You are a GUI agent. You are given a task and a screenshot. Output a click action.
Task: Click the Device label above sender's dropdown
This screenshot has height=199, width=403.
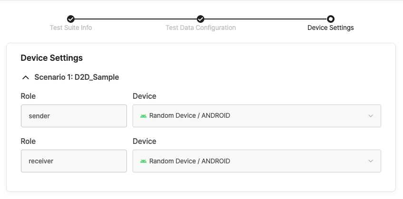144,96
